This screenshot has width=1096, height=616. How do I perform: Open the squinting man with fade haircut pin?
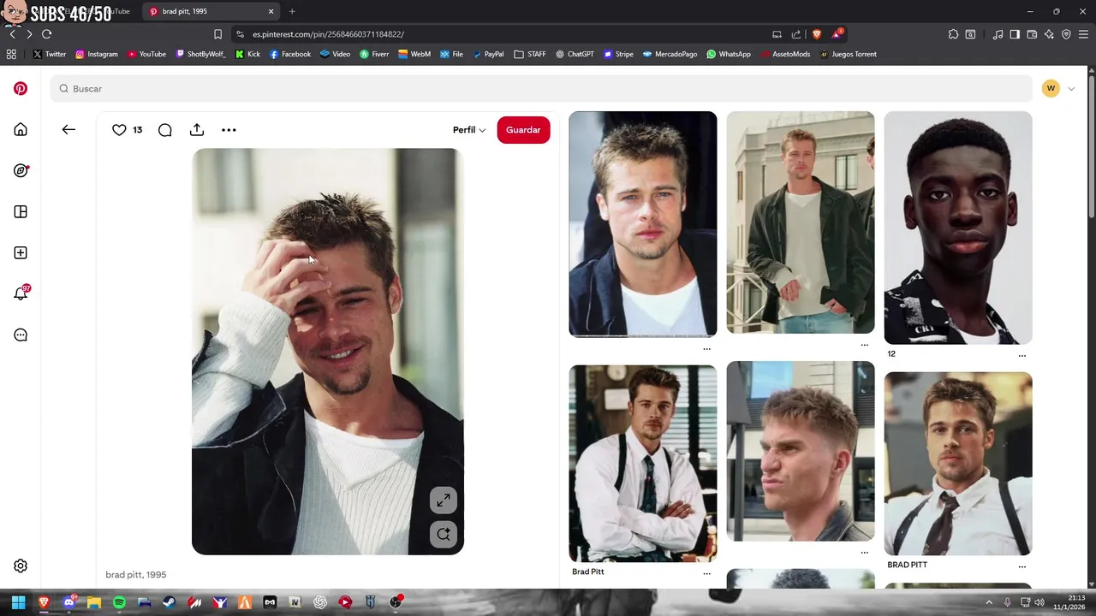(x=801, y=451)
